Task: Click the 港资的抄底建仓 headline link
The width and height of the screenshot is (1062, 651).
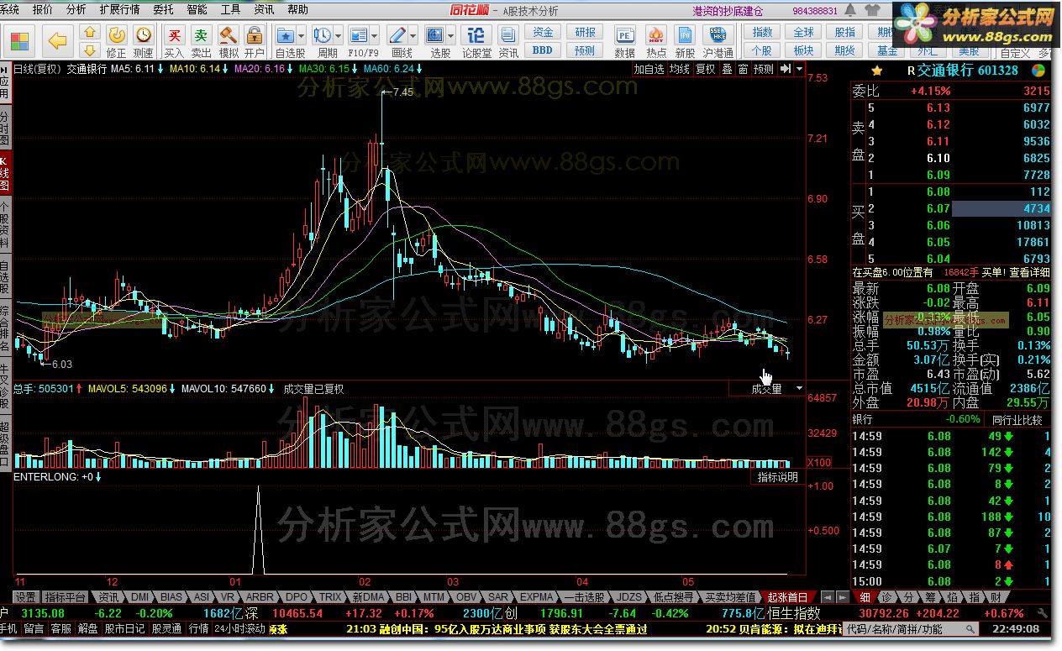Action: [x=728, y=11]
